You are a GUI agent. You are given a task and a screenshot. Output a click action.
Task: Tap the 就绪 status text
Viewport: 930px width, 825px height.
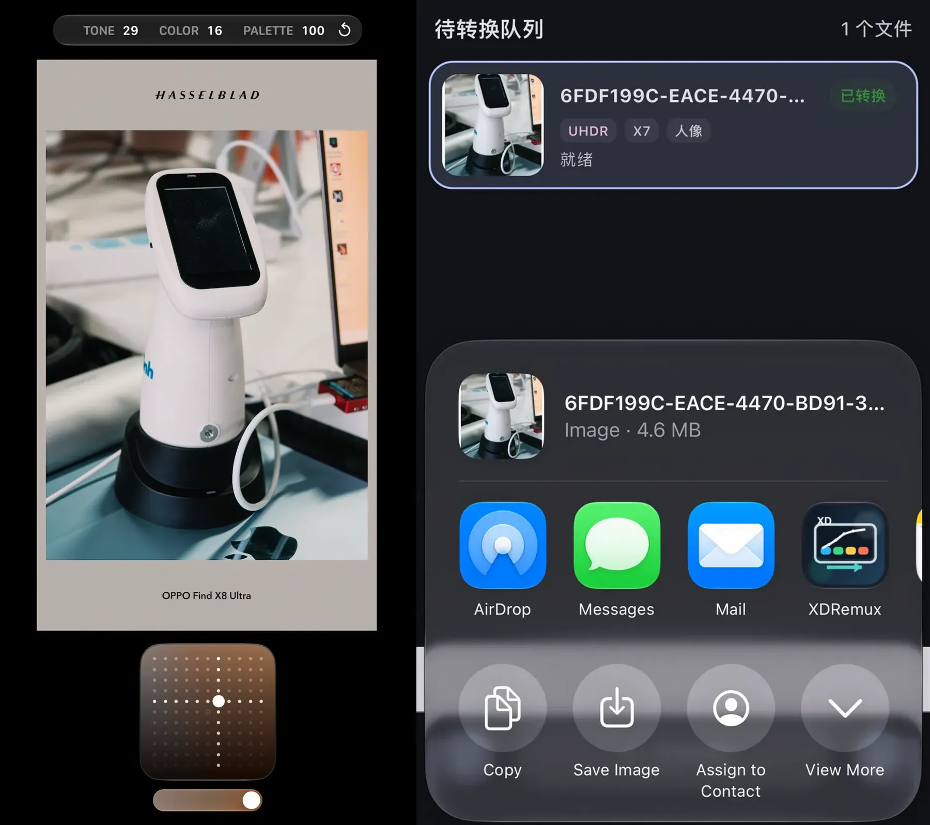coord(576,159)
